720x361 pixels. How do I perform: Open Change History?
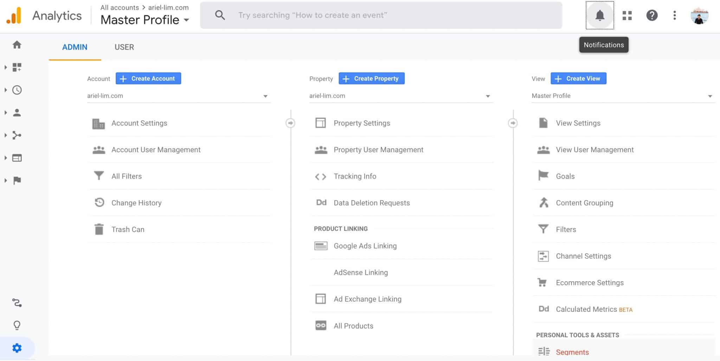[x=179, y=203]
